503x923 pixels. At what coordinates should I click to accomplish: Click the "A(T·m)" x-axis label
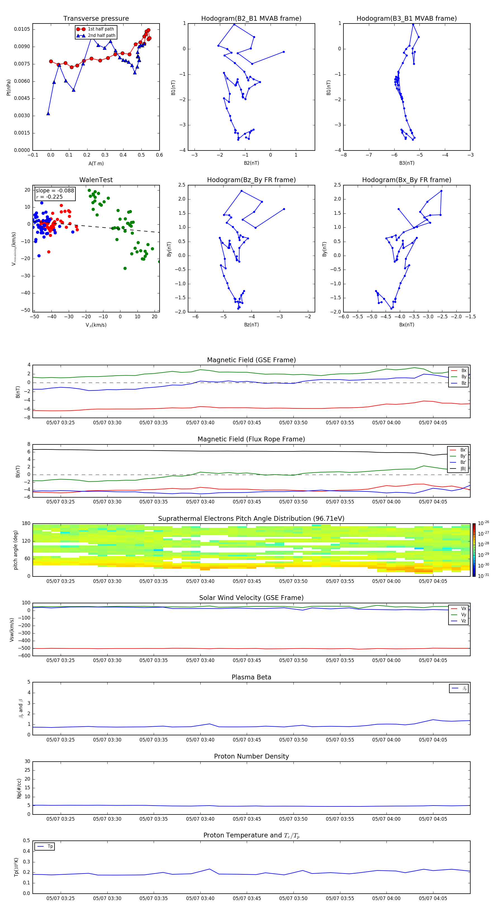point(96,163)
